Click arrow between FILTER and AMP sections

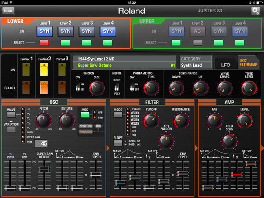(196, 148)
